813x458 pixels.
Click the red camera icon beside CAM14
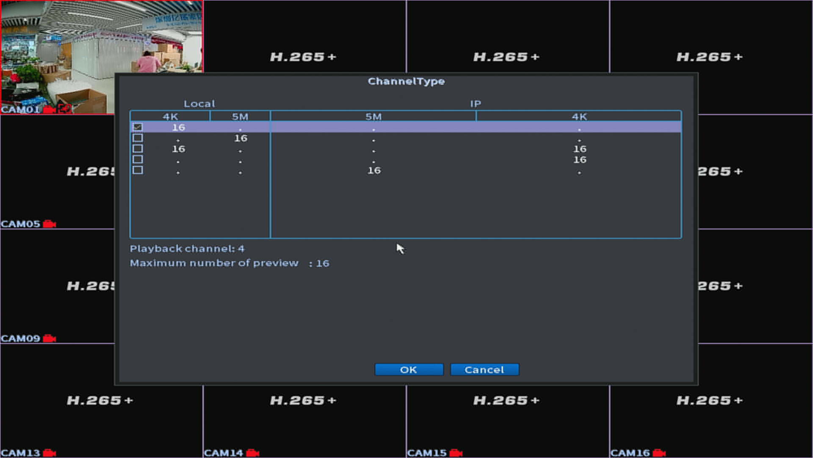[x=253, y=453]
